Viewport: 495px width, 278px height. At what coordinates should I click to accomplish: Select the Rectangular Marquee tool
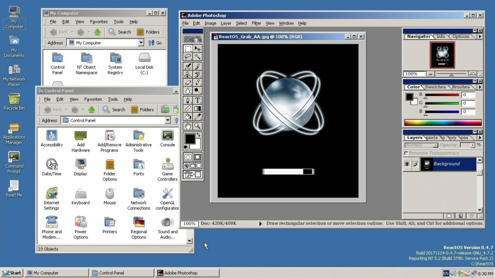click(188, 49)
